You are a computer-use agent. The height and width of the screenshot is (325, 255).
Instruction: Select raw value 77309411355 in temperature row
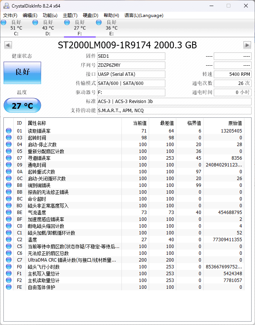click(227, 239)
